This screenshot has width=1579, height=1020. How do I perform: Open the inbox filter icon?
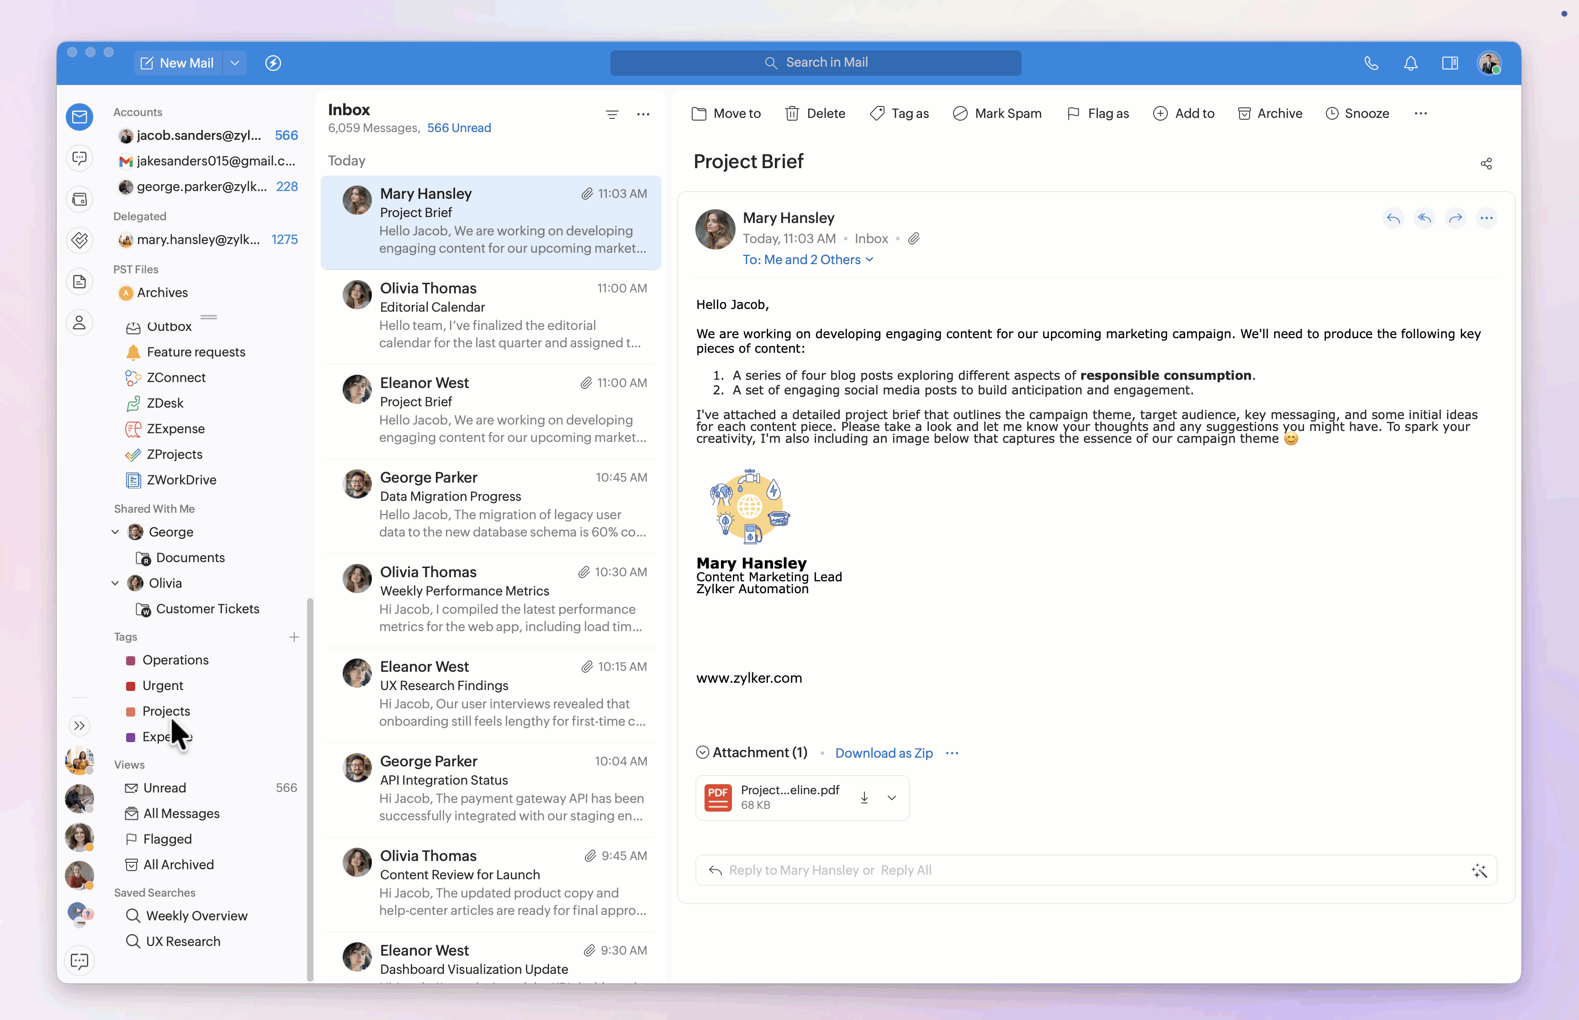point(612,115)
